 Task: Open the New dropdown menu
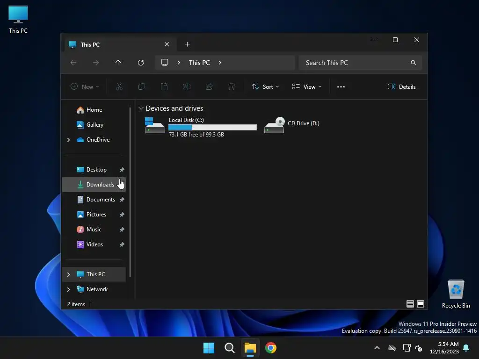85,86
